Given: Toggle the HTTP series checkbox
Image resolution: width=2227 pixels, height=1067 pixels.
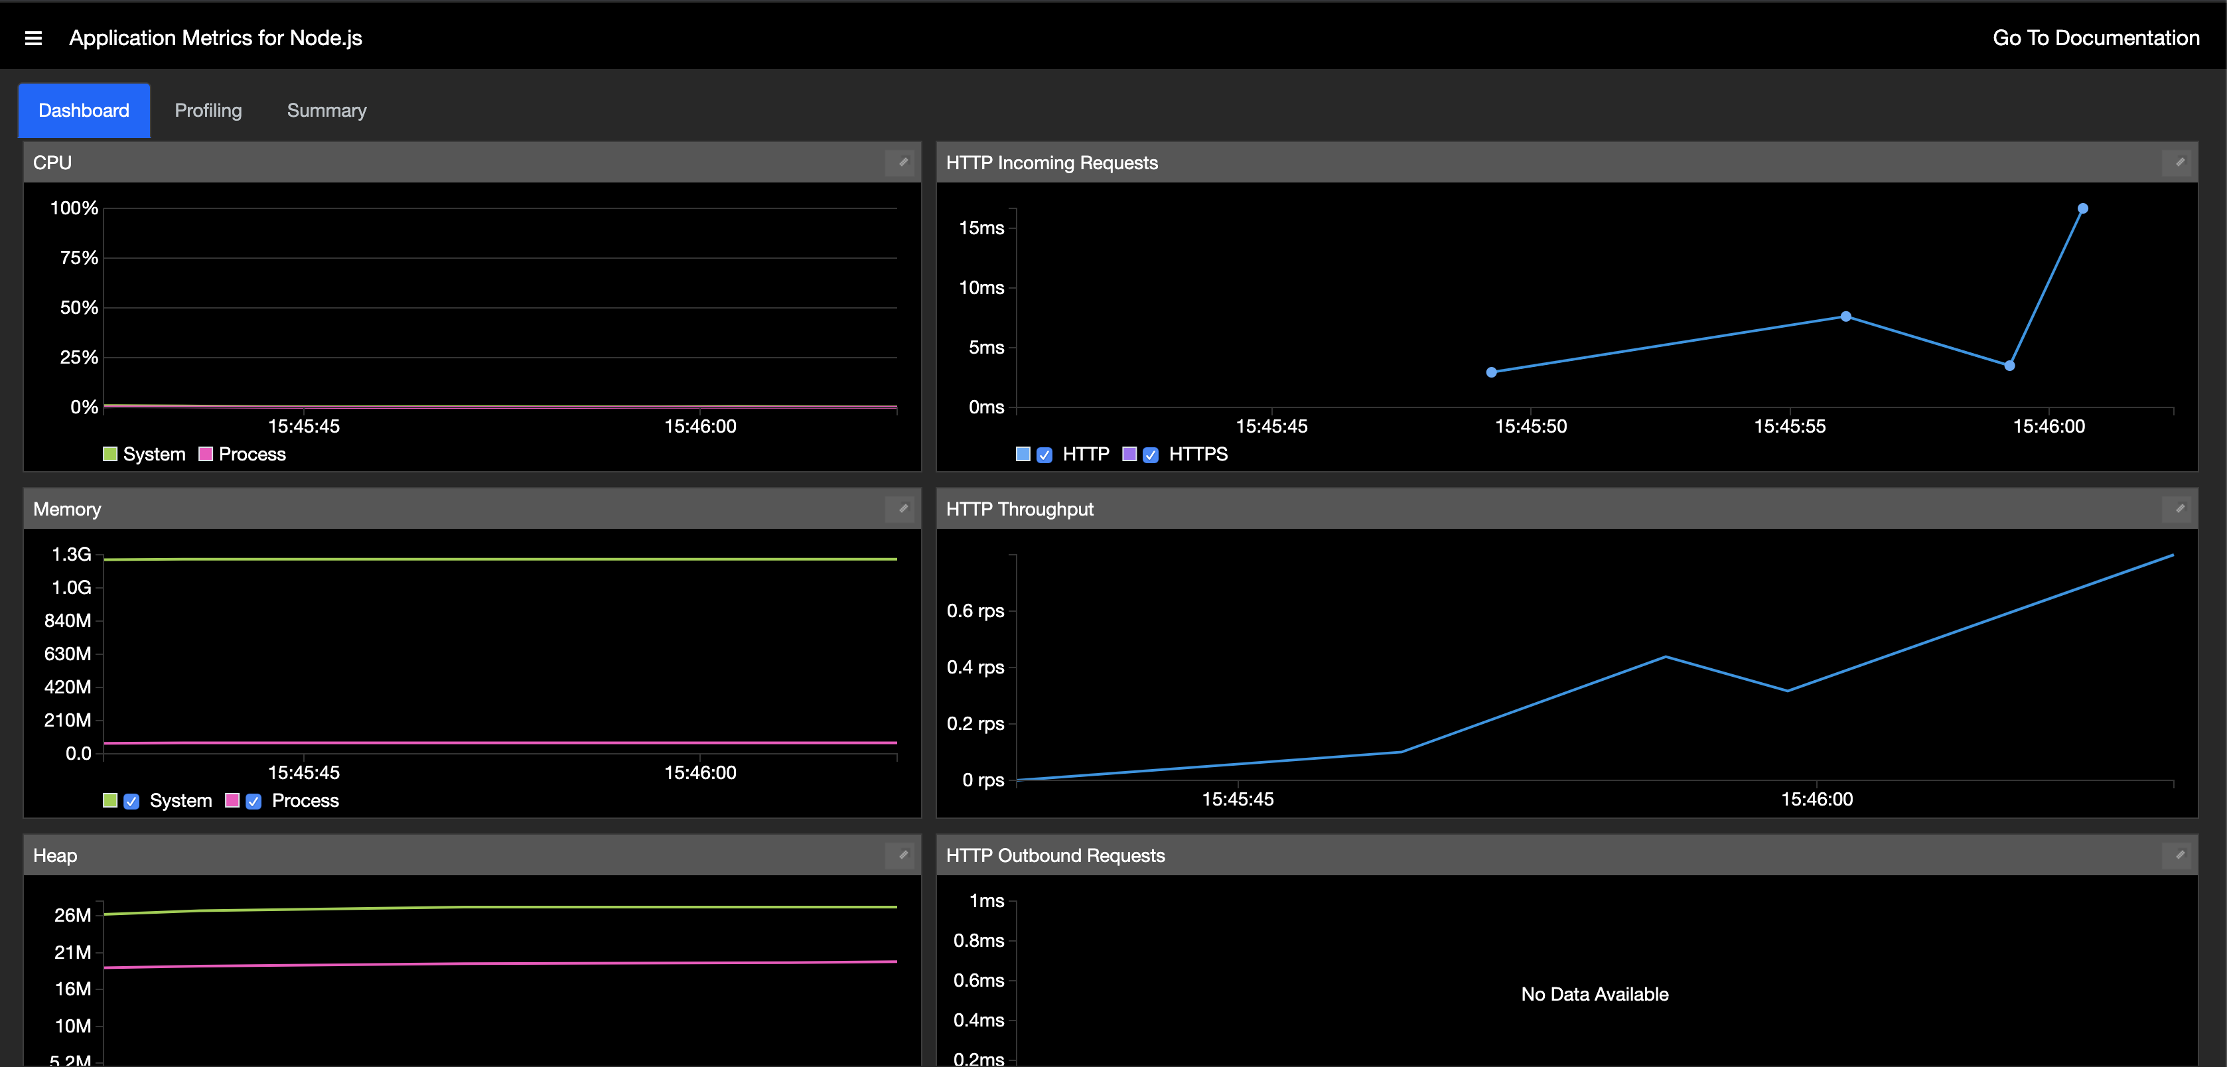Looking at the screenshot, I should [x=1044, y=455].
